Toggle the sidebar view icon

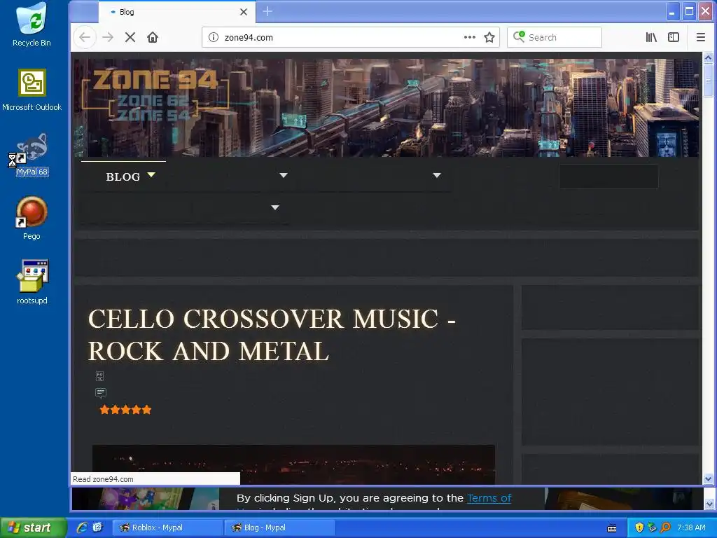pyautogui.click(x=674, y=37)
